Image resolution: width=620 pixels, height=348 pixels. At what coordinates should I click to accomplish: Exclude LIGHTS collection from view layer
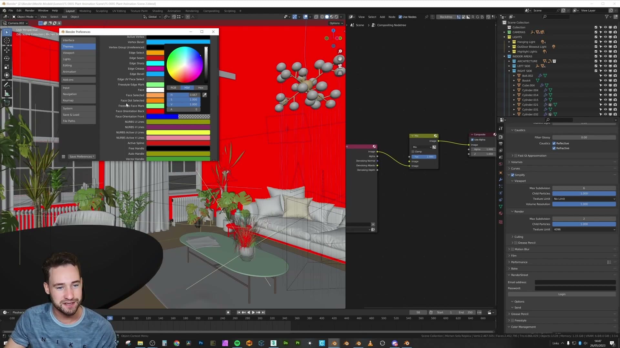[x=596, y=37]
